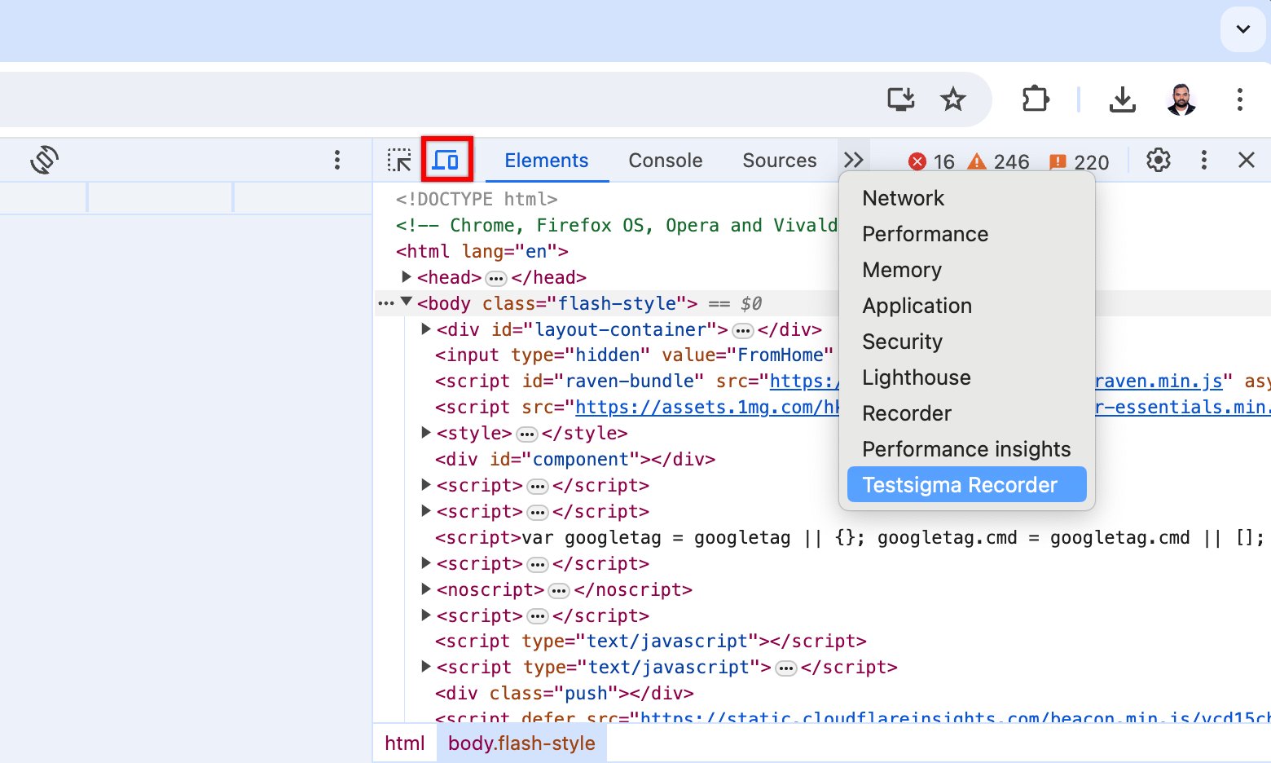Click the red error count 16

tap(932, 161)
